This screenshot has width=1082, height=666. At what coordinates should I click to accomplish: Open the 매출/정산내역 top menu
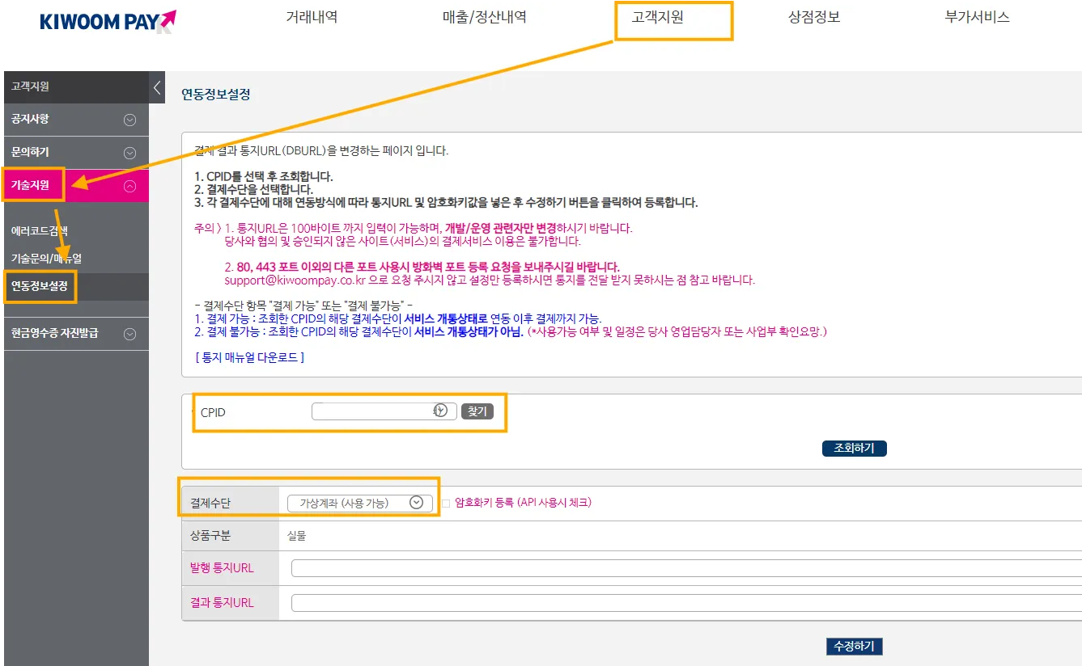tap(484, 17)
